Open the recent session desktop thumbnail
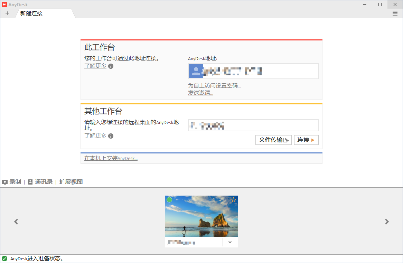The image size is (403, 263). click(201, 216)
